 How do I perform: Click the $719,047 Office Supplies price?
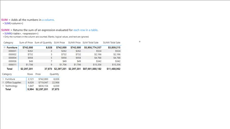click(x=43, y=82)
